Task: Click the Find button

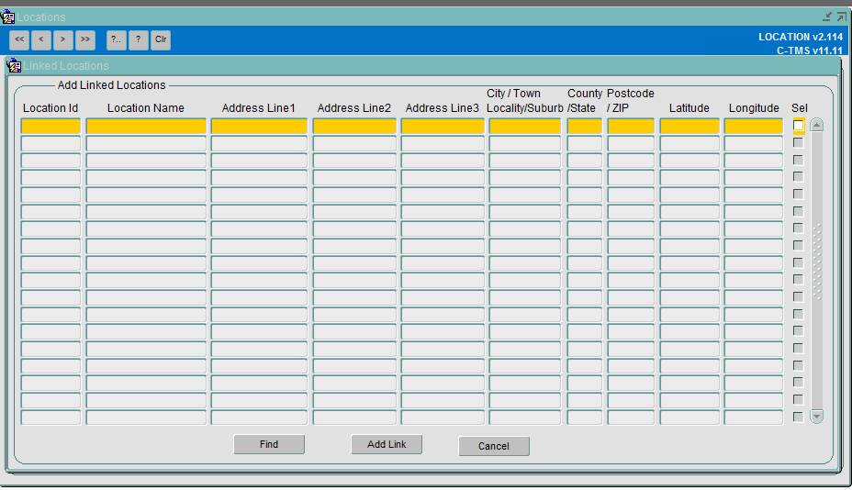Action: [x=269, y=444]
